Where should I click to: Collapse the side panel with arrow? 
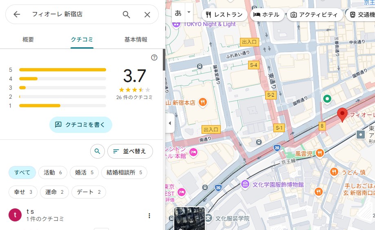click(170, 123)
